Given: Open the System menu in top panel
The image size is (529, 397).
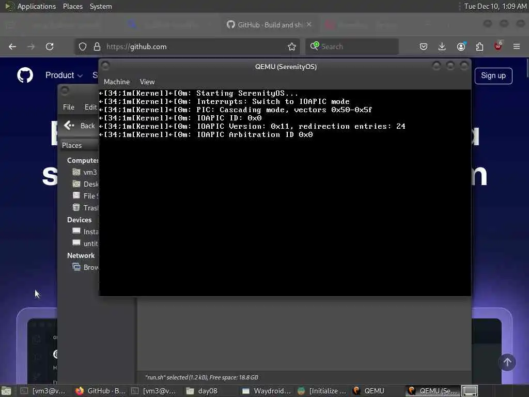Looking at the screenshot, I should [101, 6].
